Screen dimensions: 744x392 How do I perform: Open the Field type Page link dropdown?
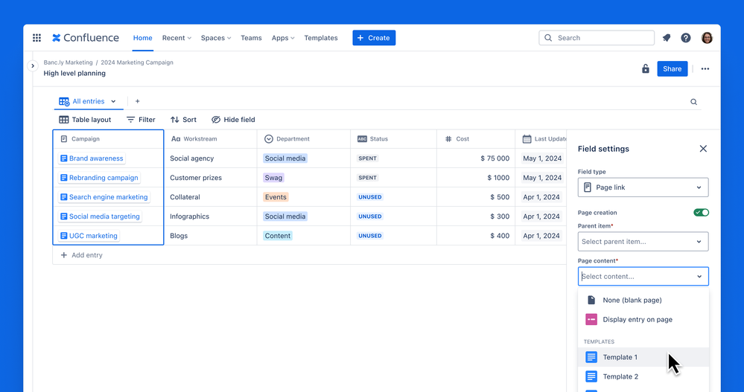643,187
